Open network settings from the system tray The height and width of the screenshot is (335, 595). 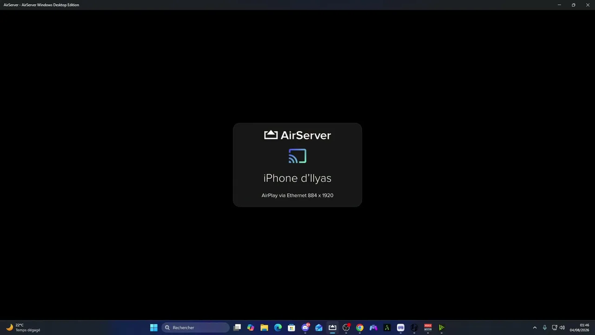pos(555,328)
